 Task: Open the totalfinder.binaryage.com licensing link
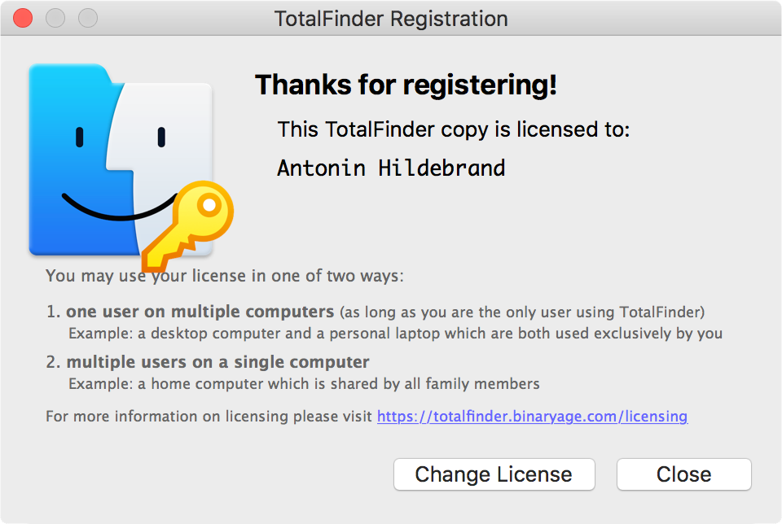(x=532, y=417)
